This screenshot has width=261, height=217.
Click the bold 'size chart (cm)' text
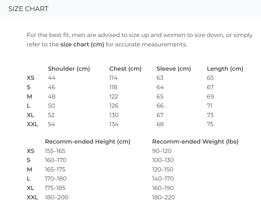pyautogui.click(x=82, y=44)
